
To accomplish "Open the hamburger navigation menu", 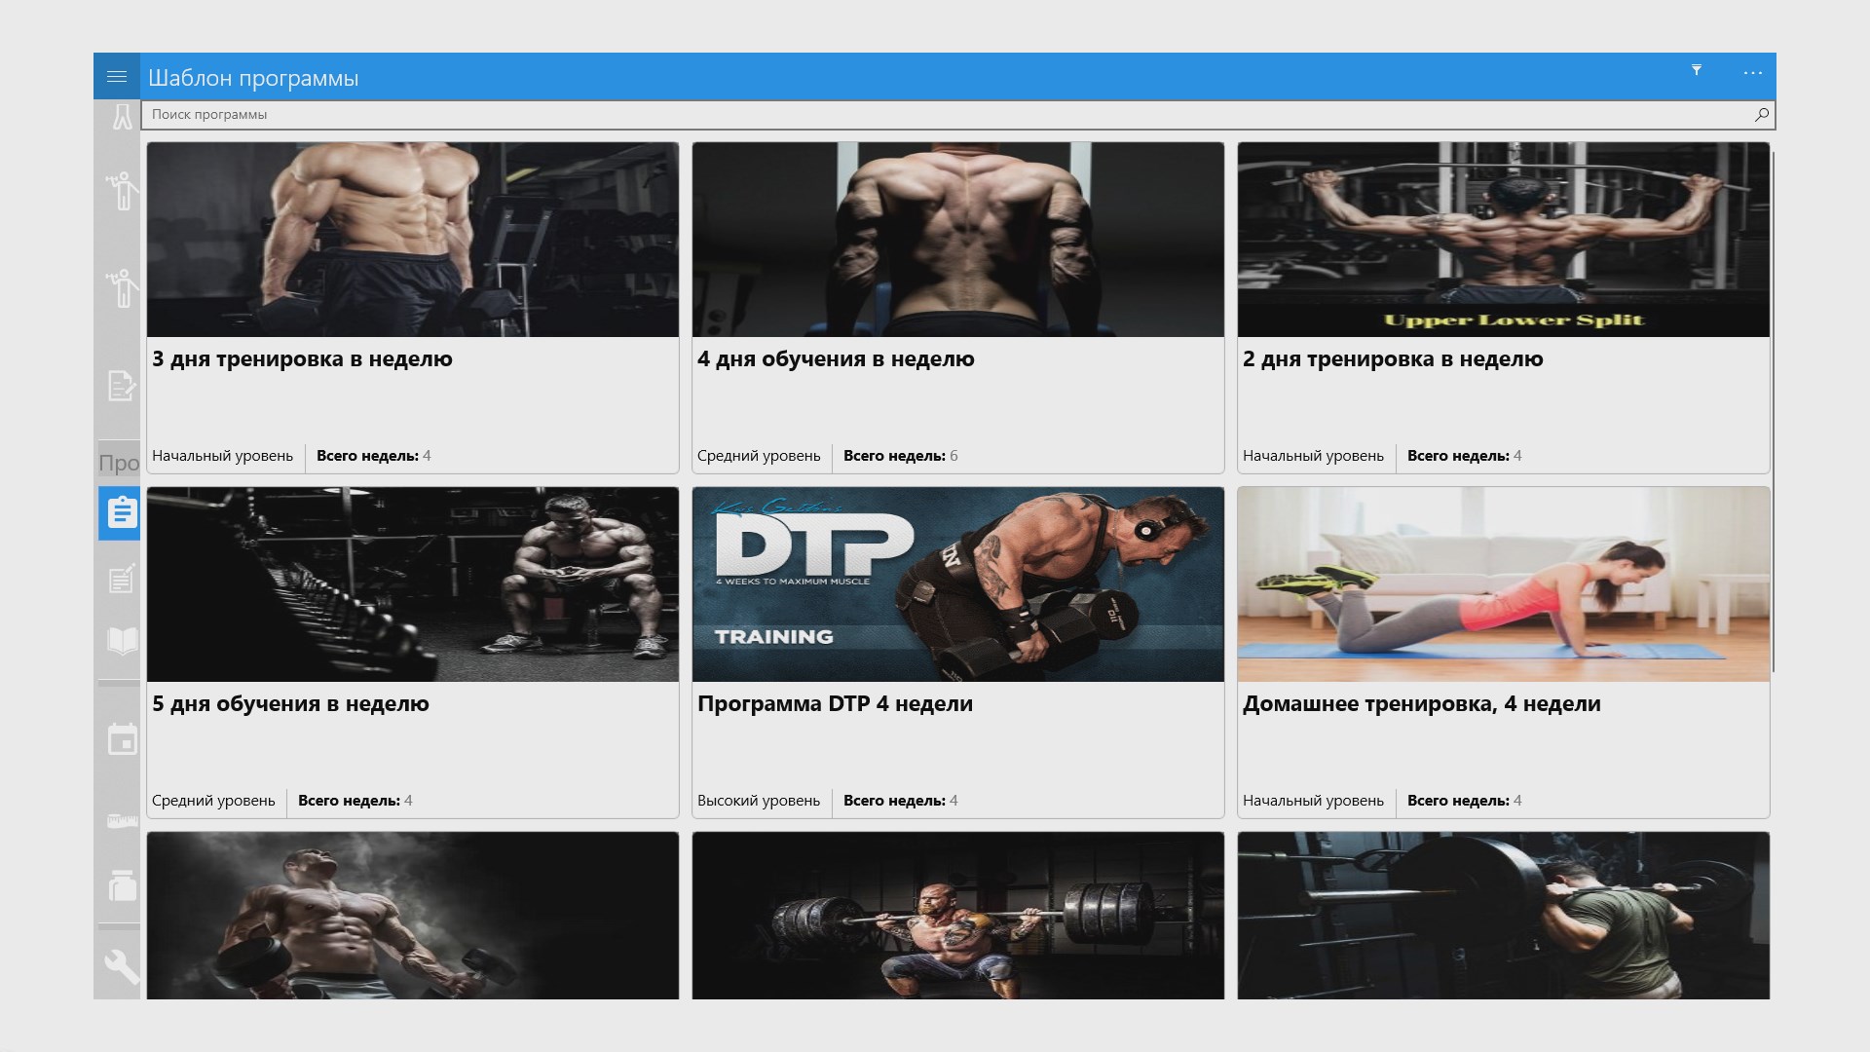I will [x=117, y=76].
